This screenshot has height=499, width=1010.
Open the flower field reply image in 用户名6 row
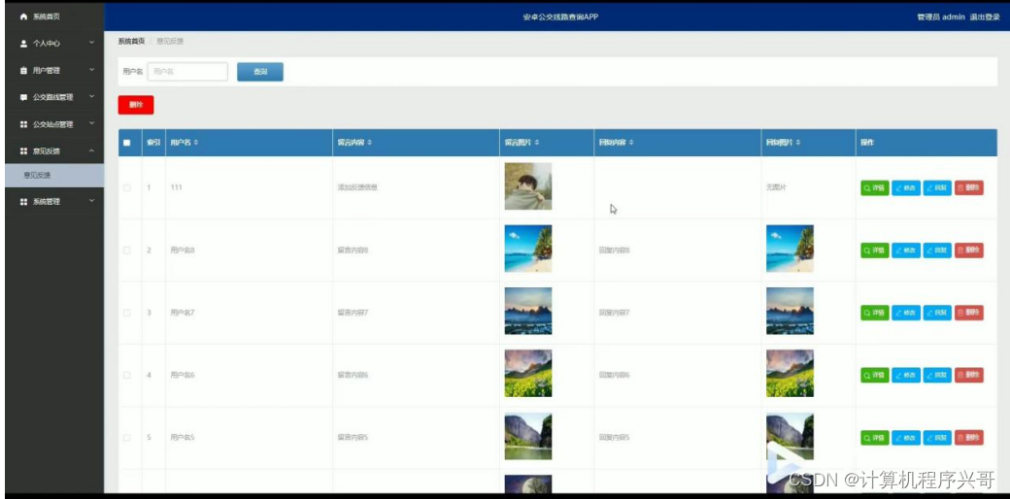tap(790, 374)
